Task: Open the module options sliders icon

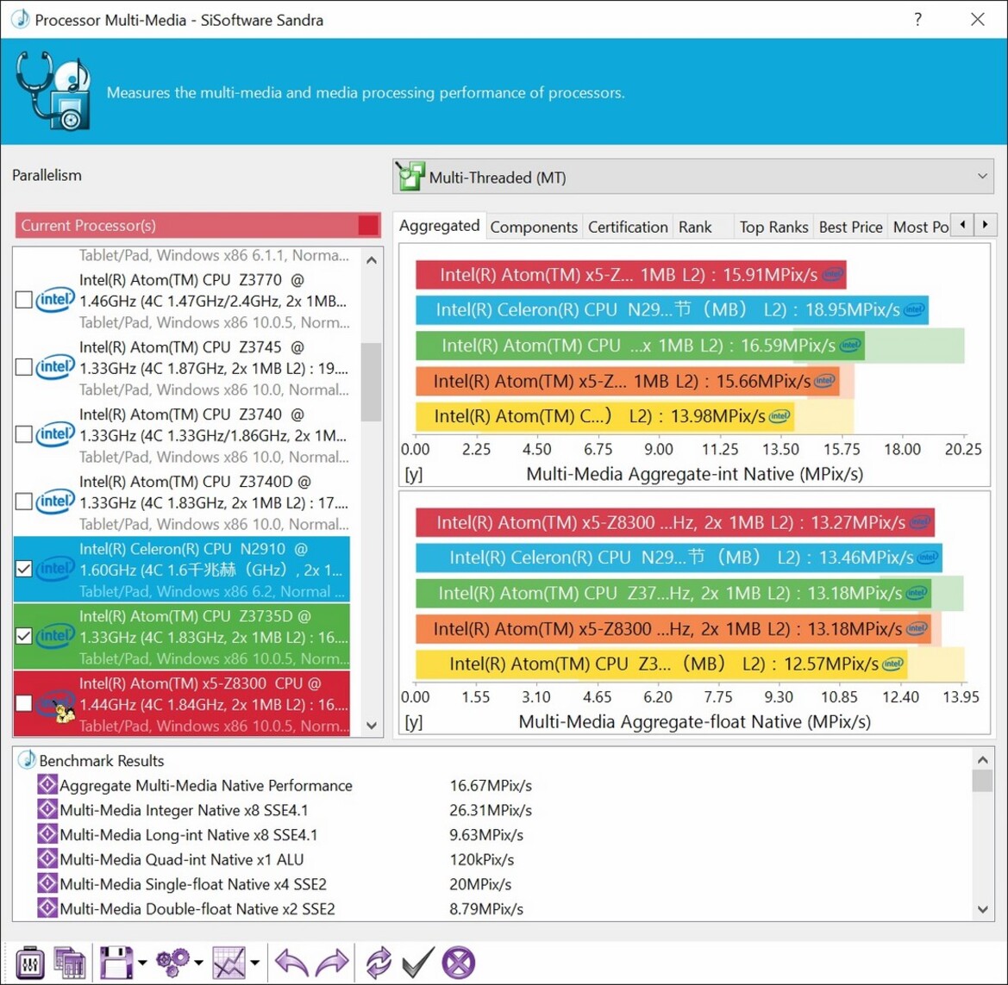Action: (x=29, y=963)
